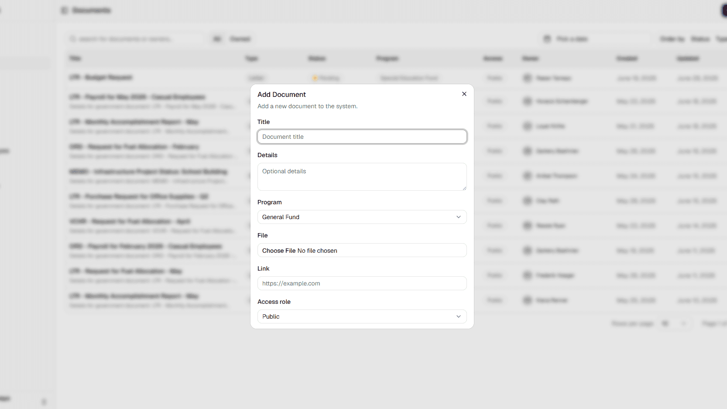727x409 pixels.
Task: Open the Access role dropdown showing Public
Action: click(x=362, y=316)
